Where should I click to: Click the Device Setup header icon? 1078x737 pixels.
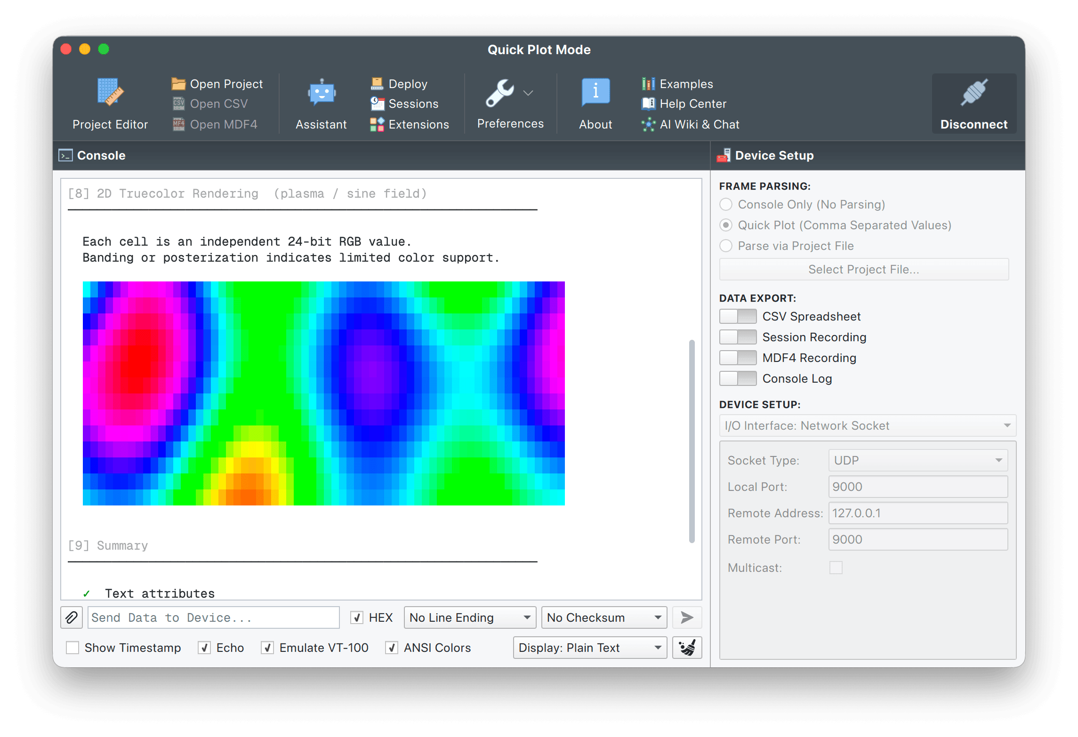[724, 155]
